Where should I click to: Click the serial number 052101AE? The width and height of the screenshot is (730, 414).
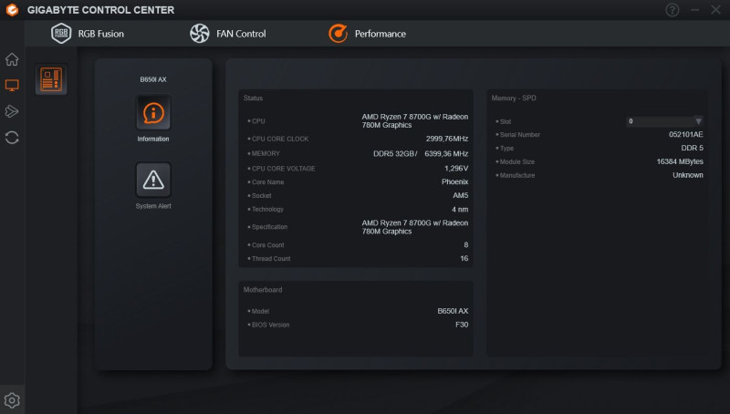click(x=686, y=134)
